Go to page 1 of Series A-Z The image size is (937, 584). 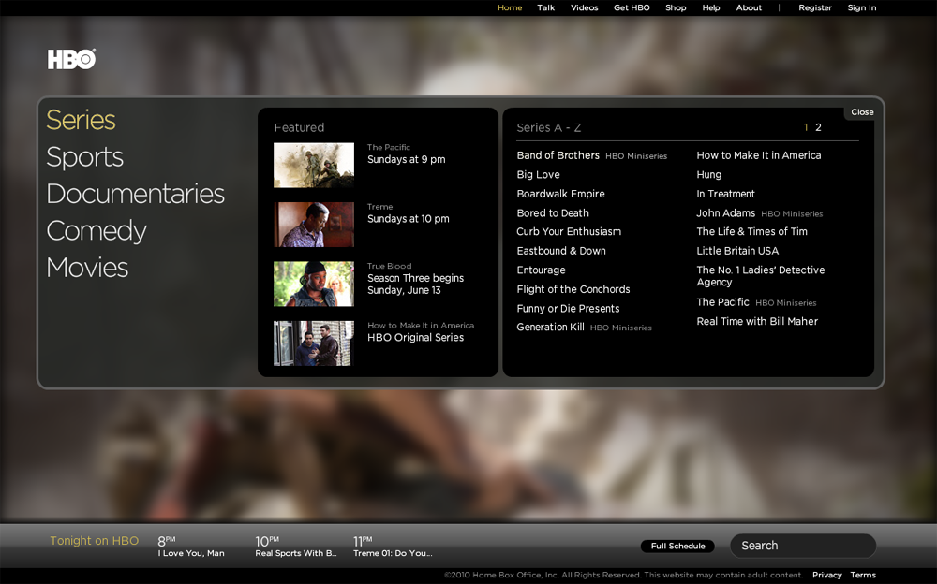pos(806,127)
